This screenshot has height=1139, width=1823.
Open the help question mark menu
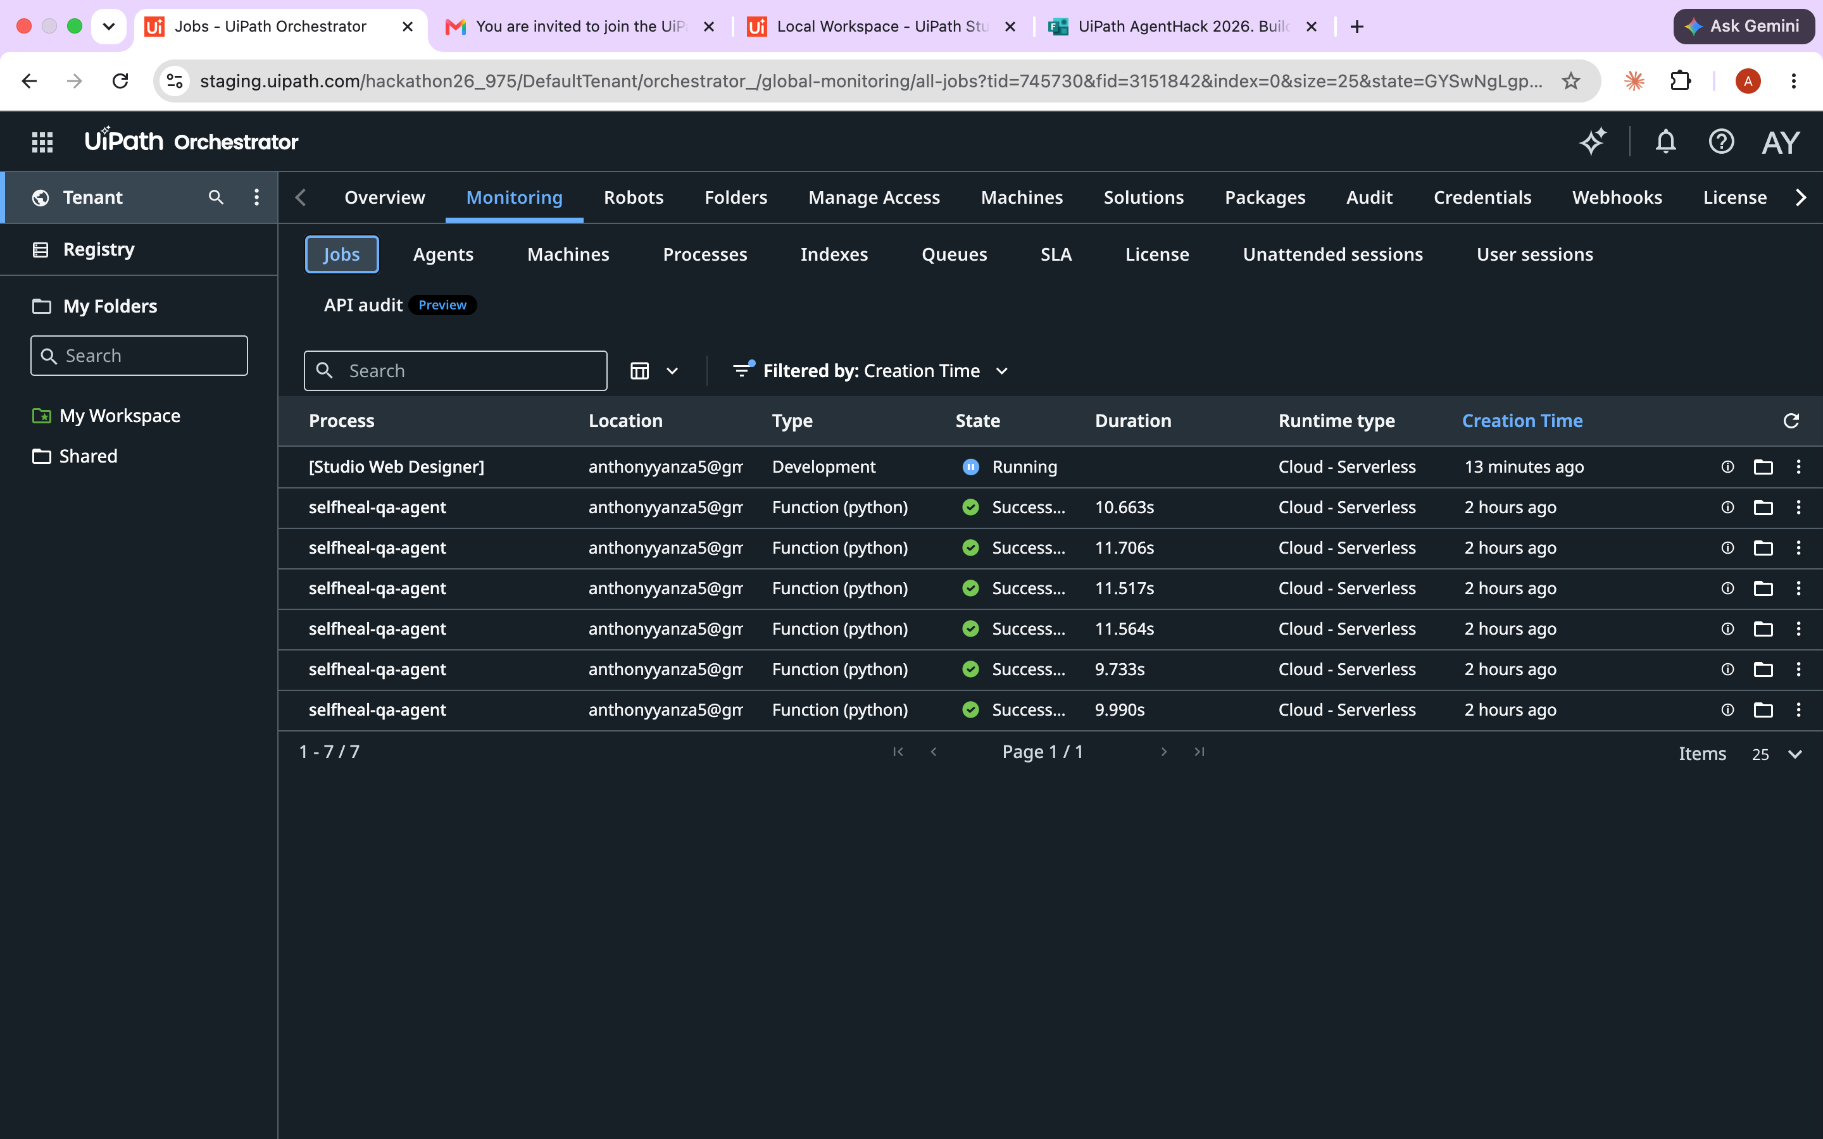(1721, 142)
